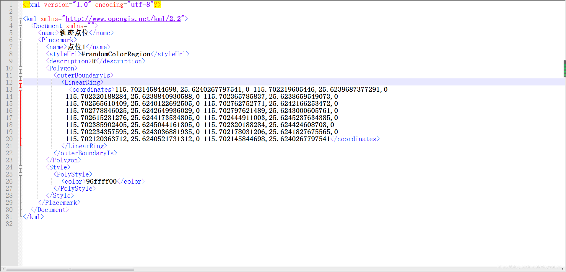
Task: Click the closing LinearRing tag
Action: coord(84,146)
